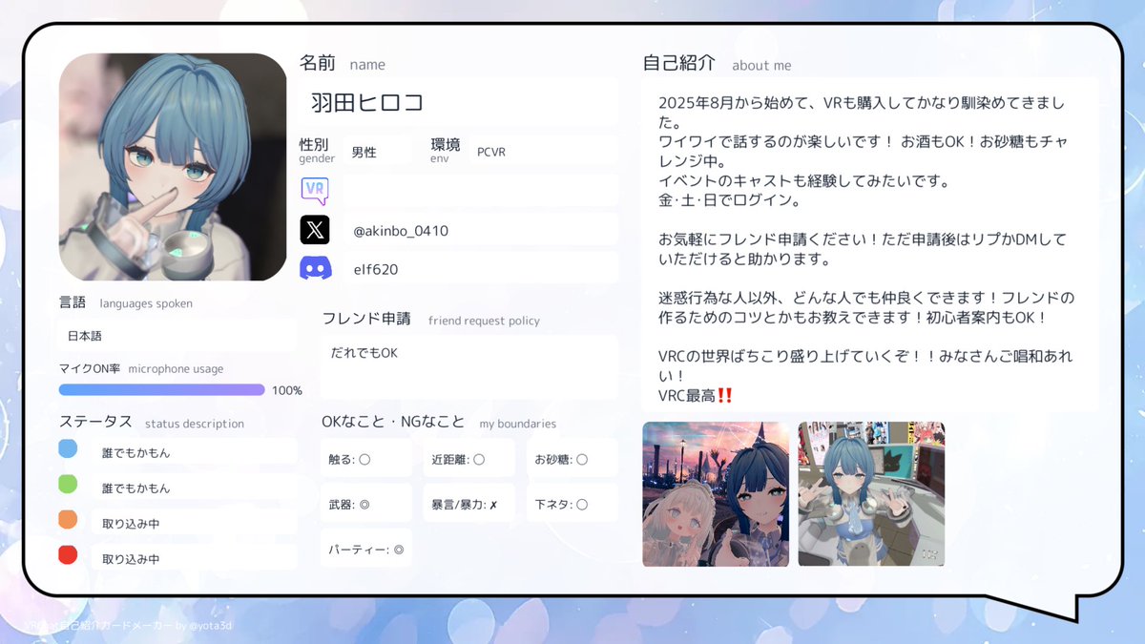Viewport: 1145px width, 644px height.
Task: Click the 近距離: ○ boundary box
Action: [468, 458]
